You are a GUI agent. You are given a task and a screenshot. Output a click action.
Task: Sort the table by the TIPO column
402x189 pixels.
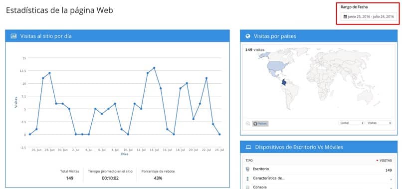coord(249,161)
